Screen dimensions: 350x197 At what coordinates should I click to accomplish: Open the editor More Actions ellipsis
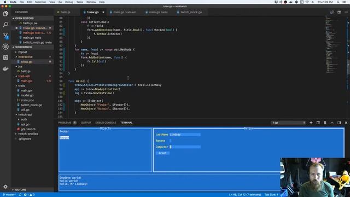point(346,12)
